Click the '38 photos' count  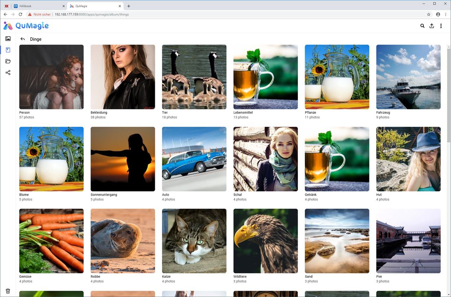point(98,117)
